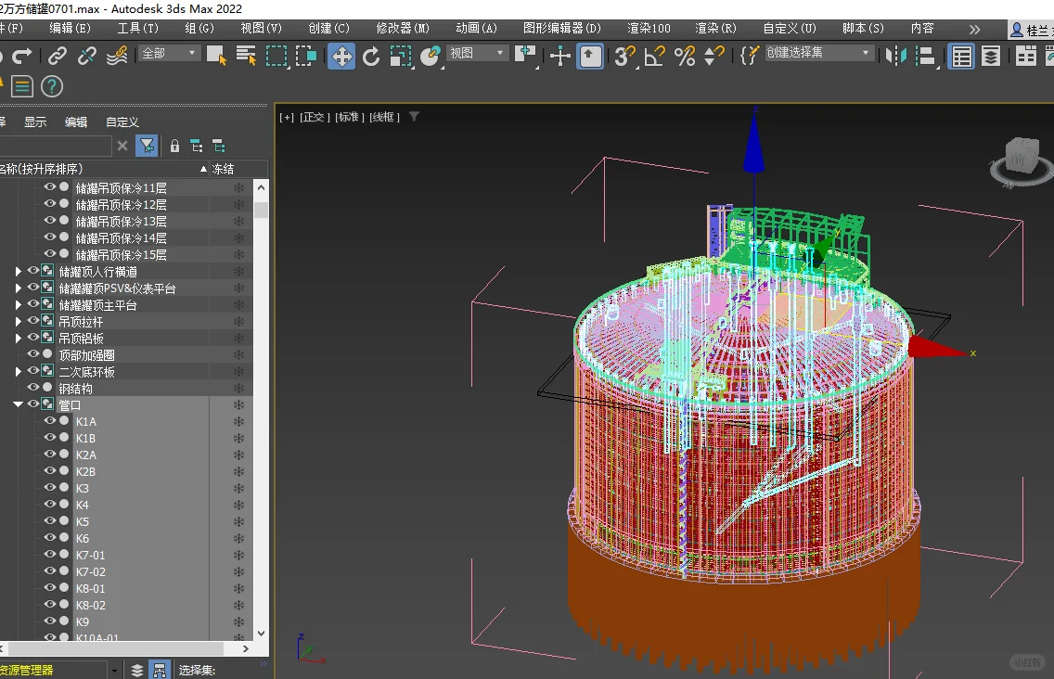Toggle the Angle Snap icon
Image resolution: width=1054 pixels, height=679 pixels.
[654, 57]
